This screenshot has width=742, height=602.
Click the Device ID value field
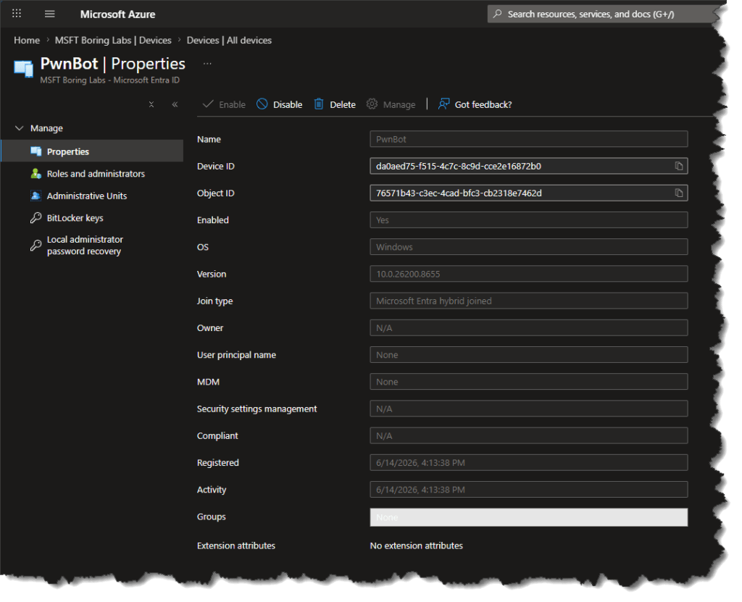(x=528, y=166)
